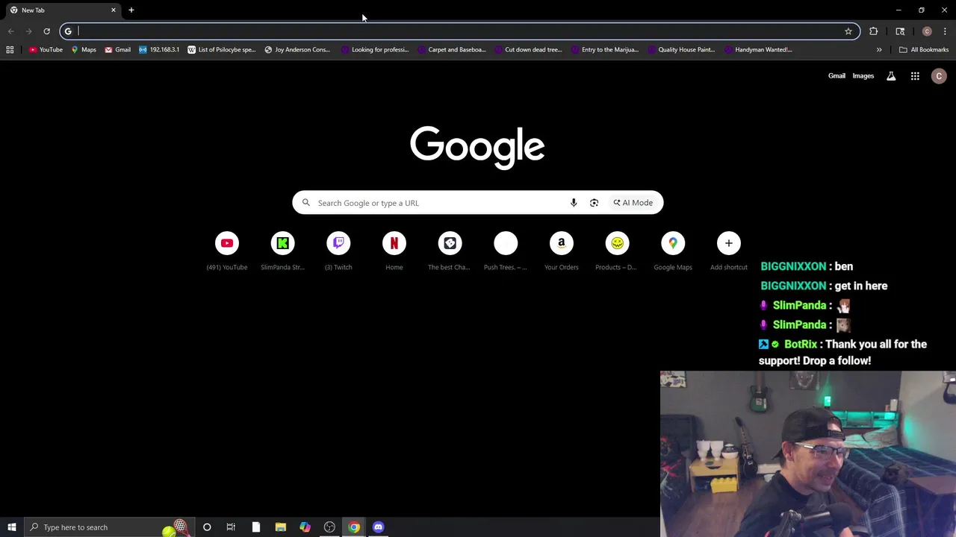The height and width of the screenshot is (537, 956).
Task: Open the bookmarks bar apps grid icon
Action: tap(10, 50)
